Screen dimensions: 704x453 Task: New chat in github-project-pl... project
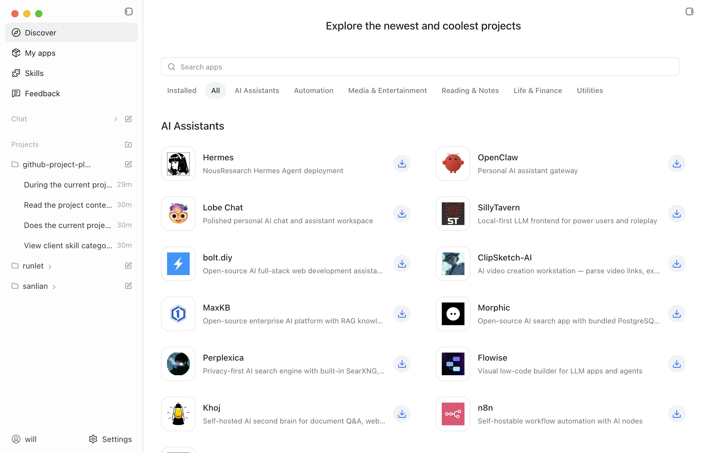point(129,164)
